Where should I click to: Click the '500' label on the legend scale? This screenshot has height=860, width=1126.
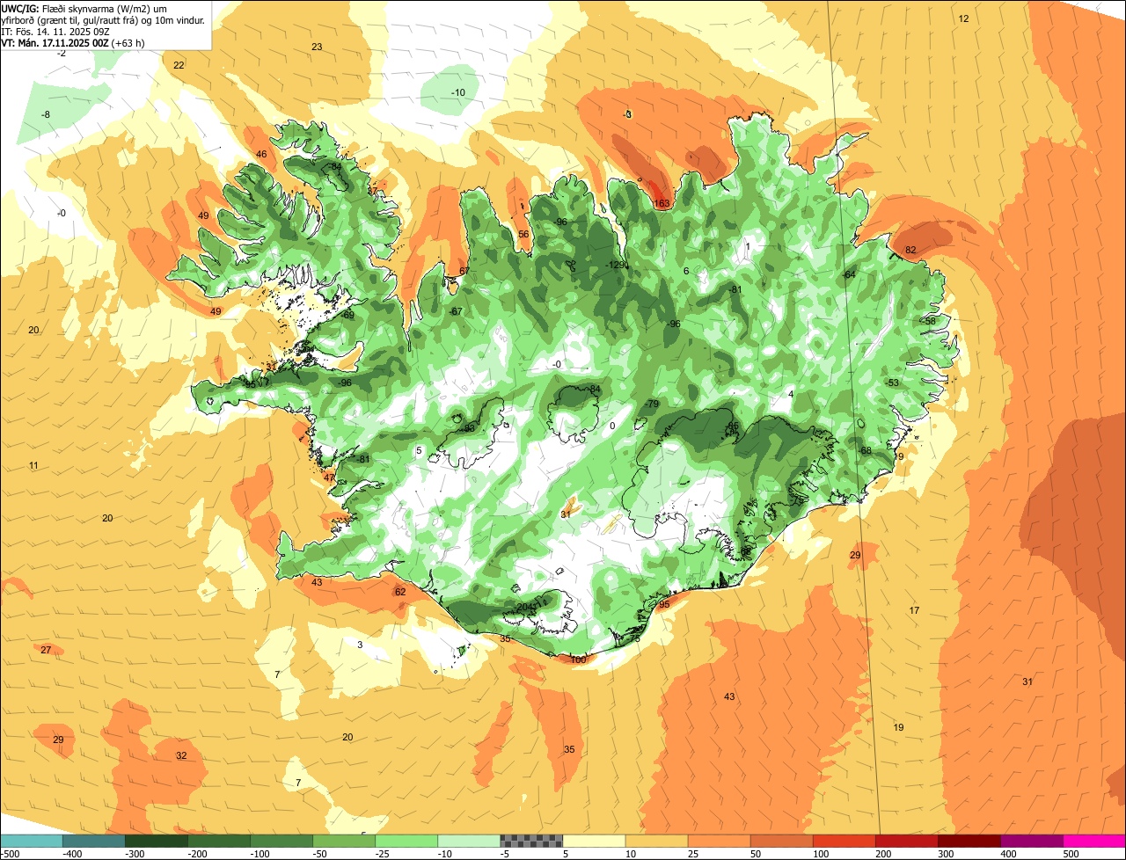click(1070, 853)
